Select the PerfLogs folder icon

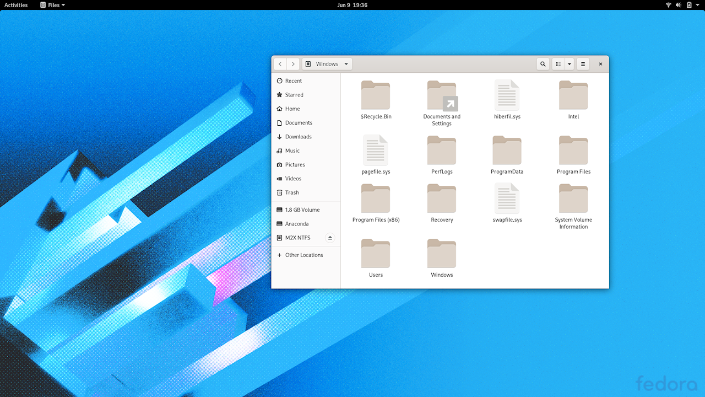(442, 150)
